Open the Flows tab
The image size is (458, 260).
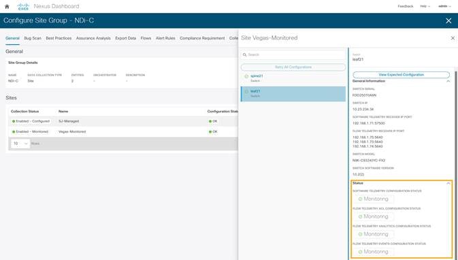point(146,38)
